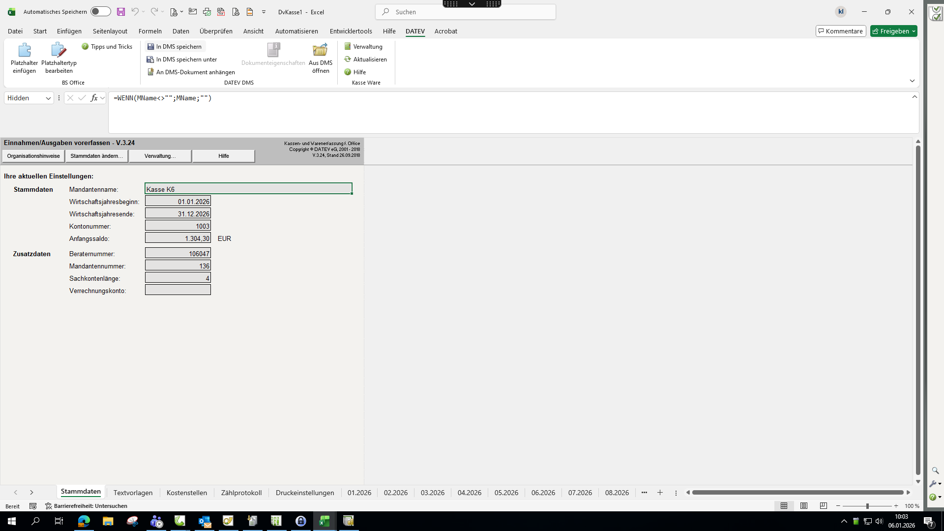The height and width of the screenshot is (531, 944).
Task: Click the save icon in title bar
Action: click(x=120, y=12)
